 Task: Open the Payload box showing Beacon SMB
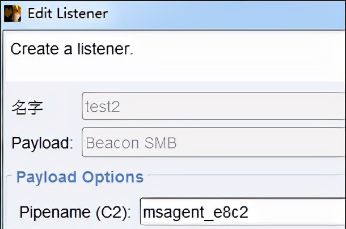tap(213, 142)
